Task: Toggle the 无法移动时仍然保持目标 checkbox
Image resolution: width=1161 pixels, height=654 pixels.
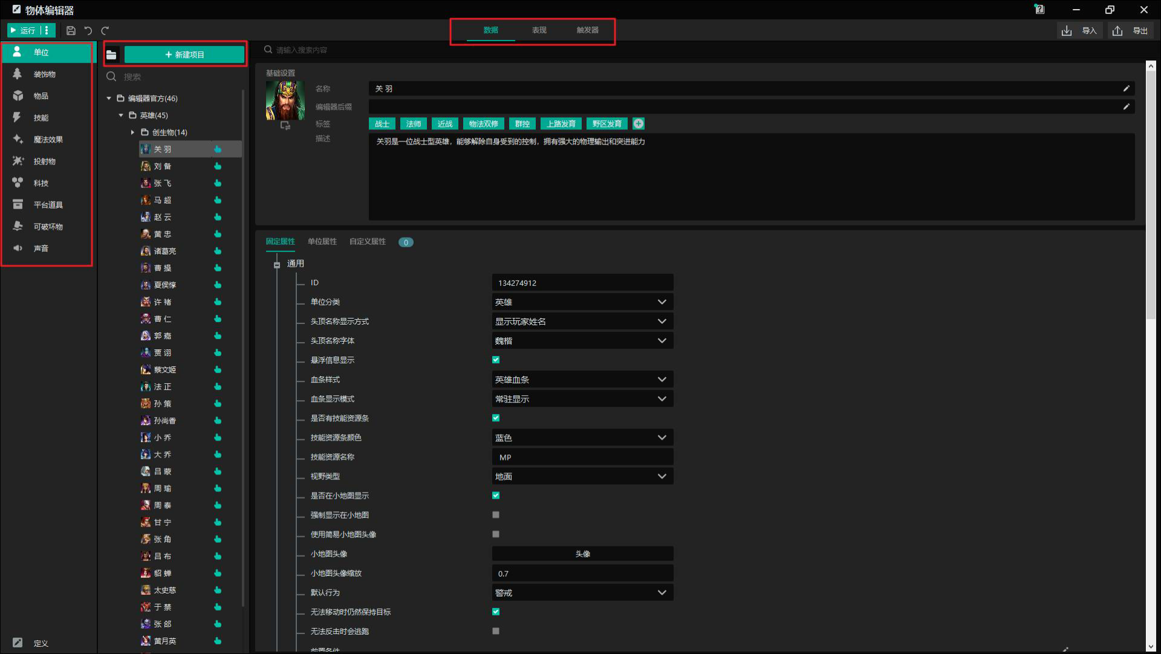Action: 496,612
